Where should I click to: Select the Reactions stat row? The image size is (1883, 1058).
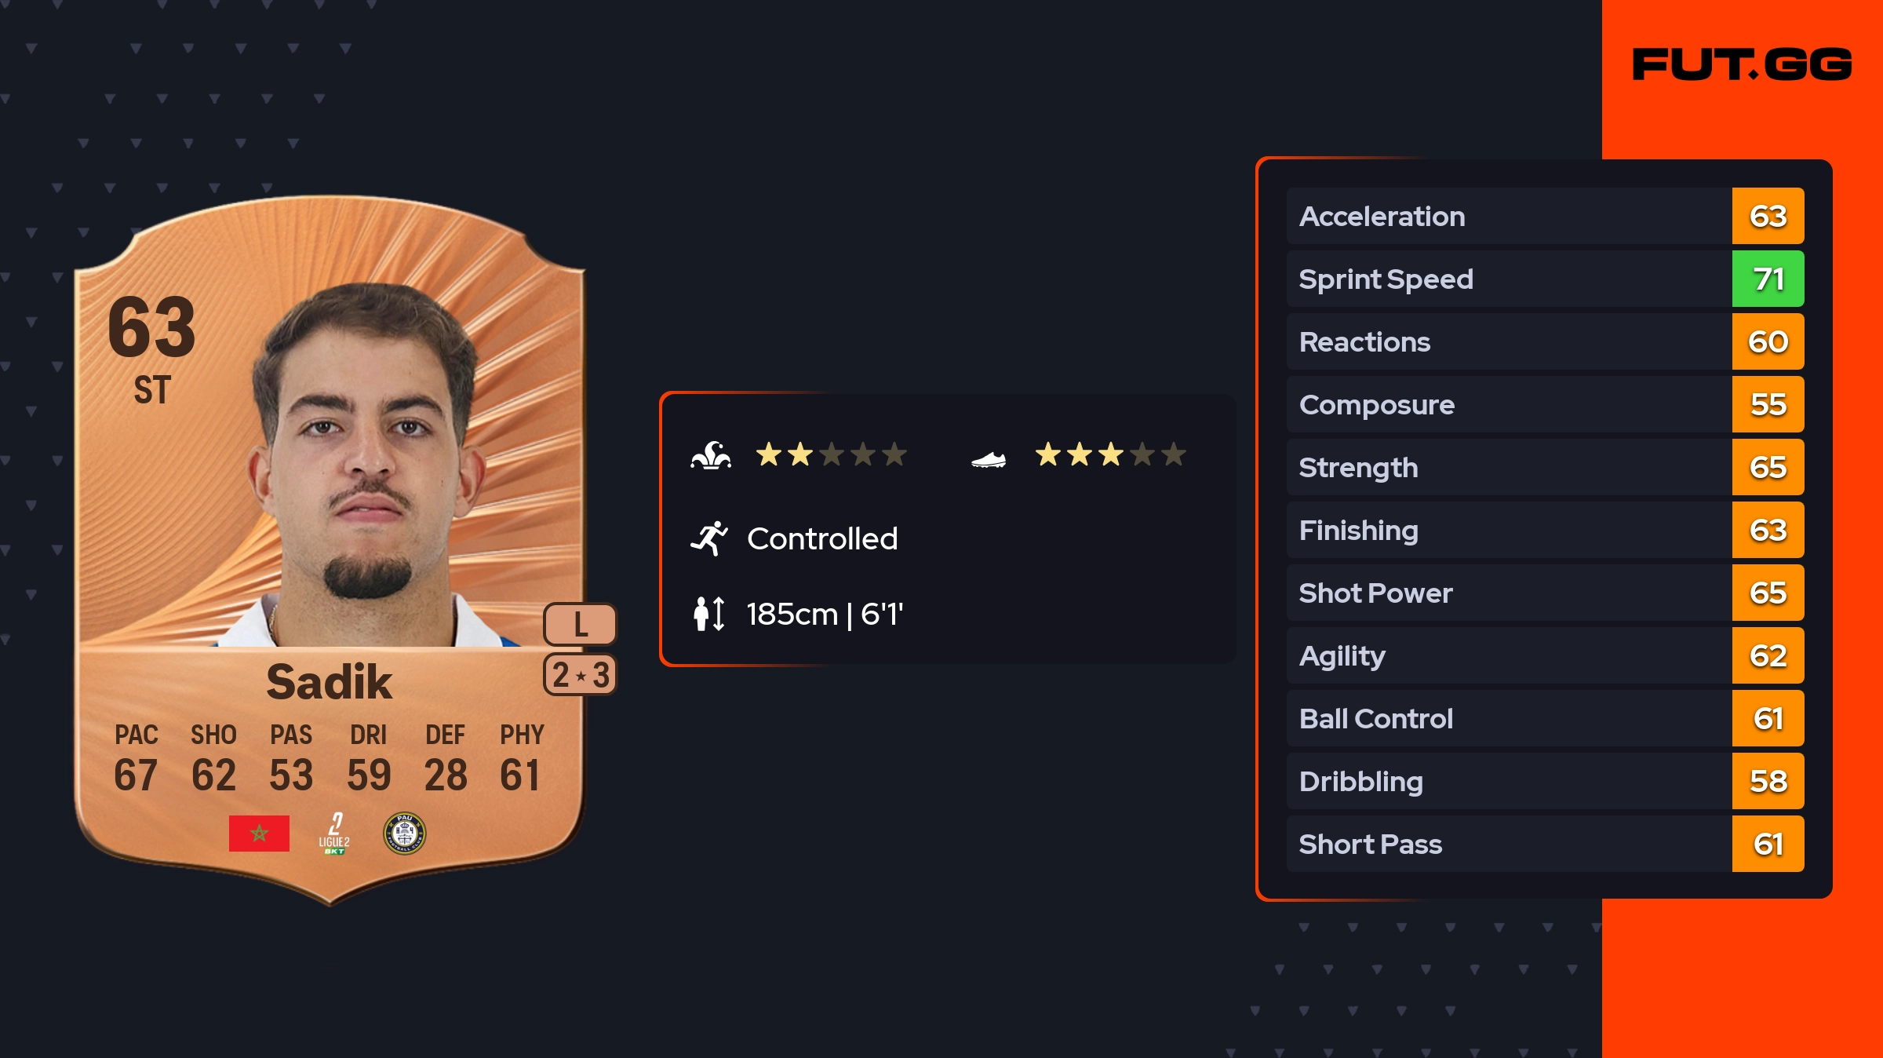(x=1506, y=342)
